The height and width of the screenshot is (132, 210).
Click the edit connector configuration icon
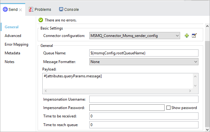194,36
